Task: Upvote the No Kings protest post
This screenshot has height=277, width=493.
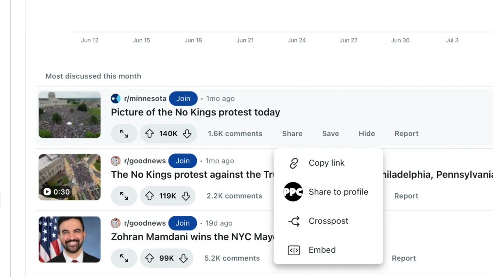Action: 149,133
